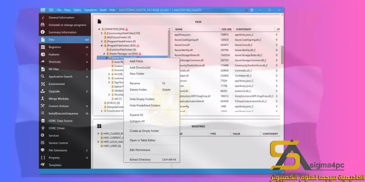Click the Upgrade icon in sidebar
This screenshot has width=365, height=182.
42,91
